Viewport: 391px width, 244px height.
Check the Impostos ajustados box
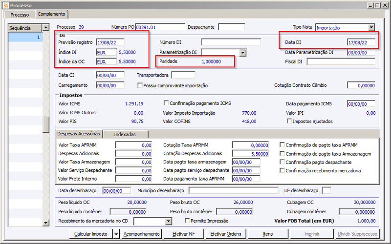pos(289,121)
